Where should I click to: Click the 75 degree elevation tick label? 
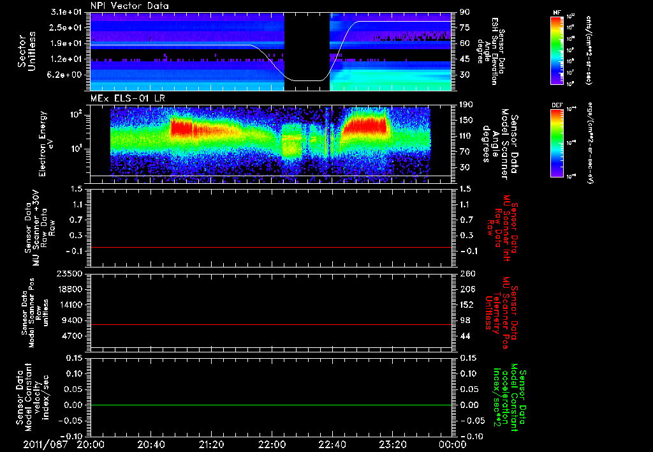465,27
